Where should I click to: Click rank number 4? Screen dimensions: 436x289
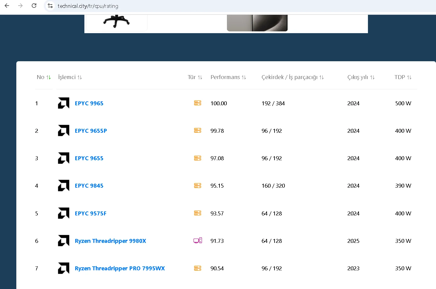tap(37, 186)
